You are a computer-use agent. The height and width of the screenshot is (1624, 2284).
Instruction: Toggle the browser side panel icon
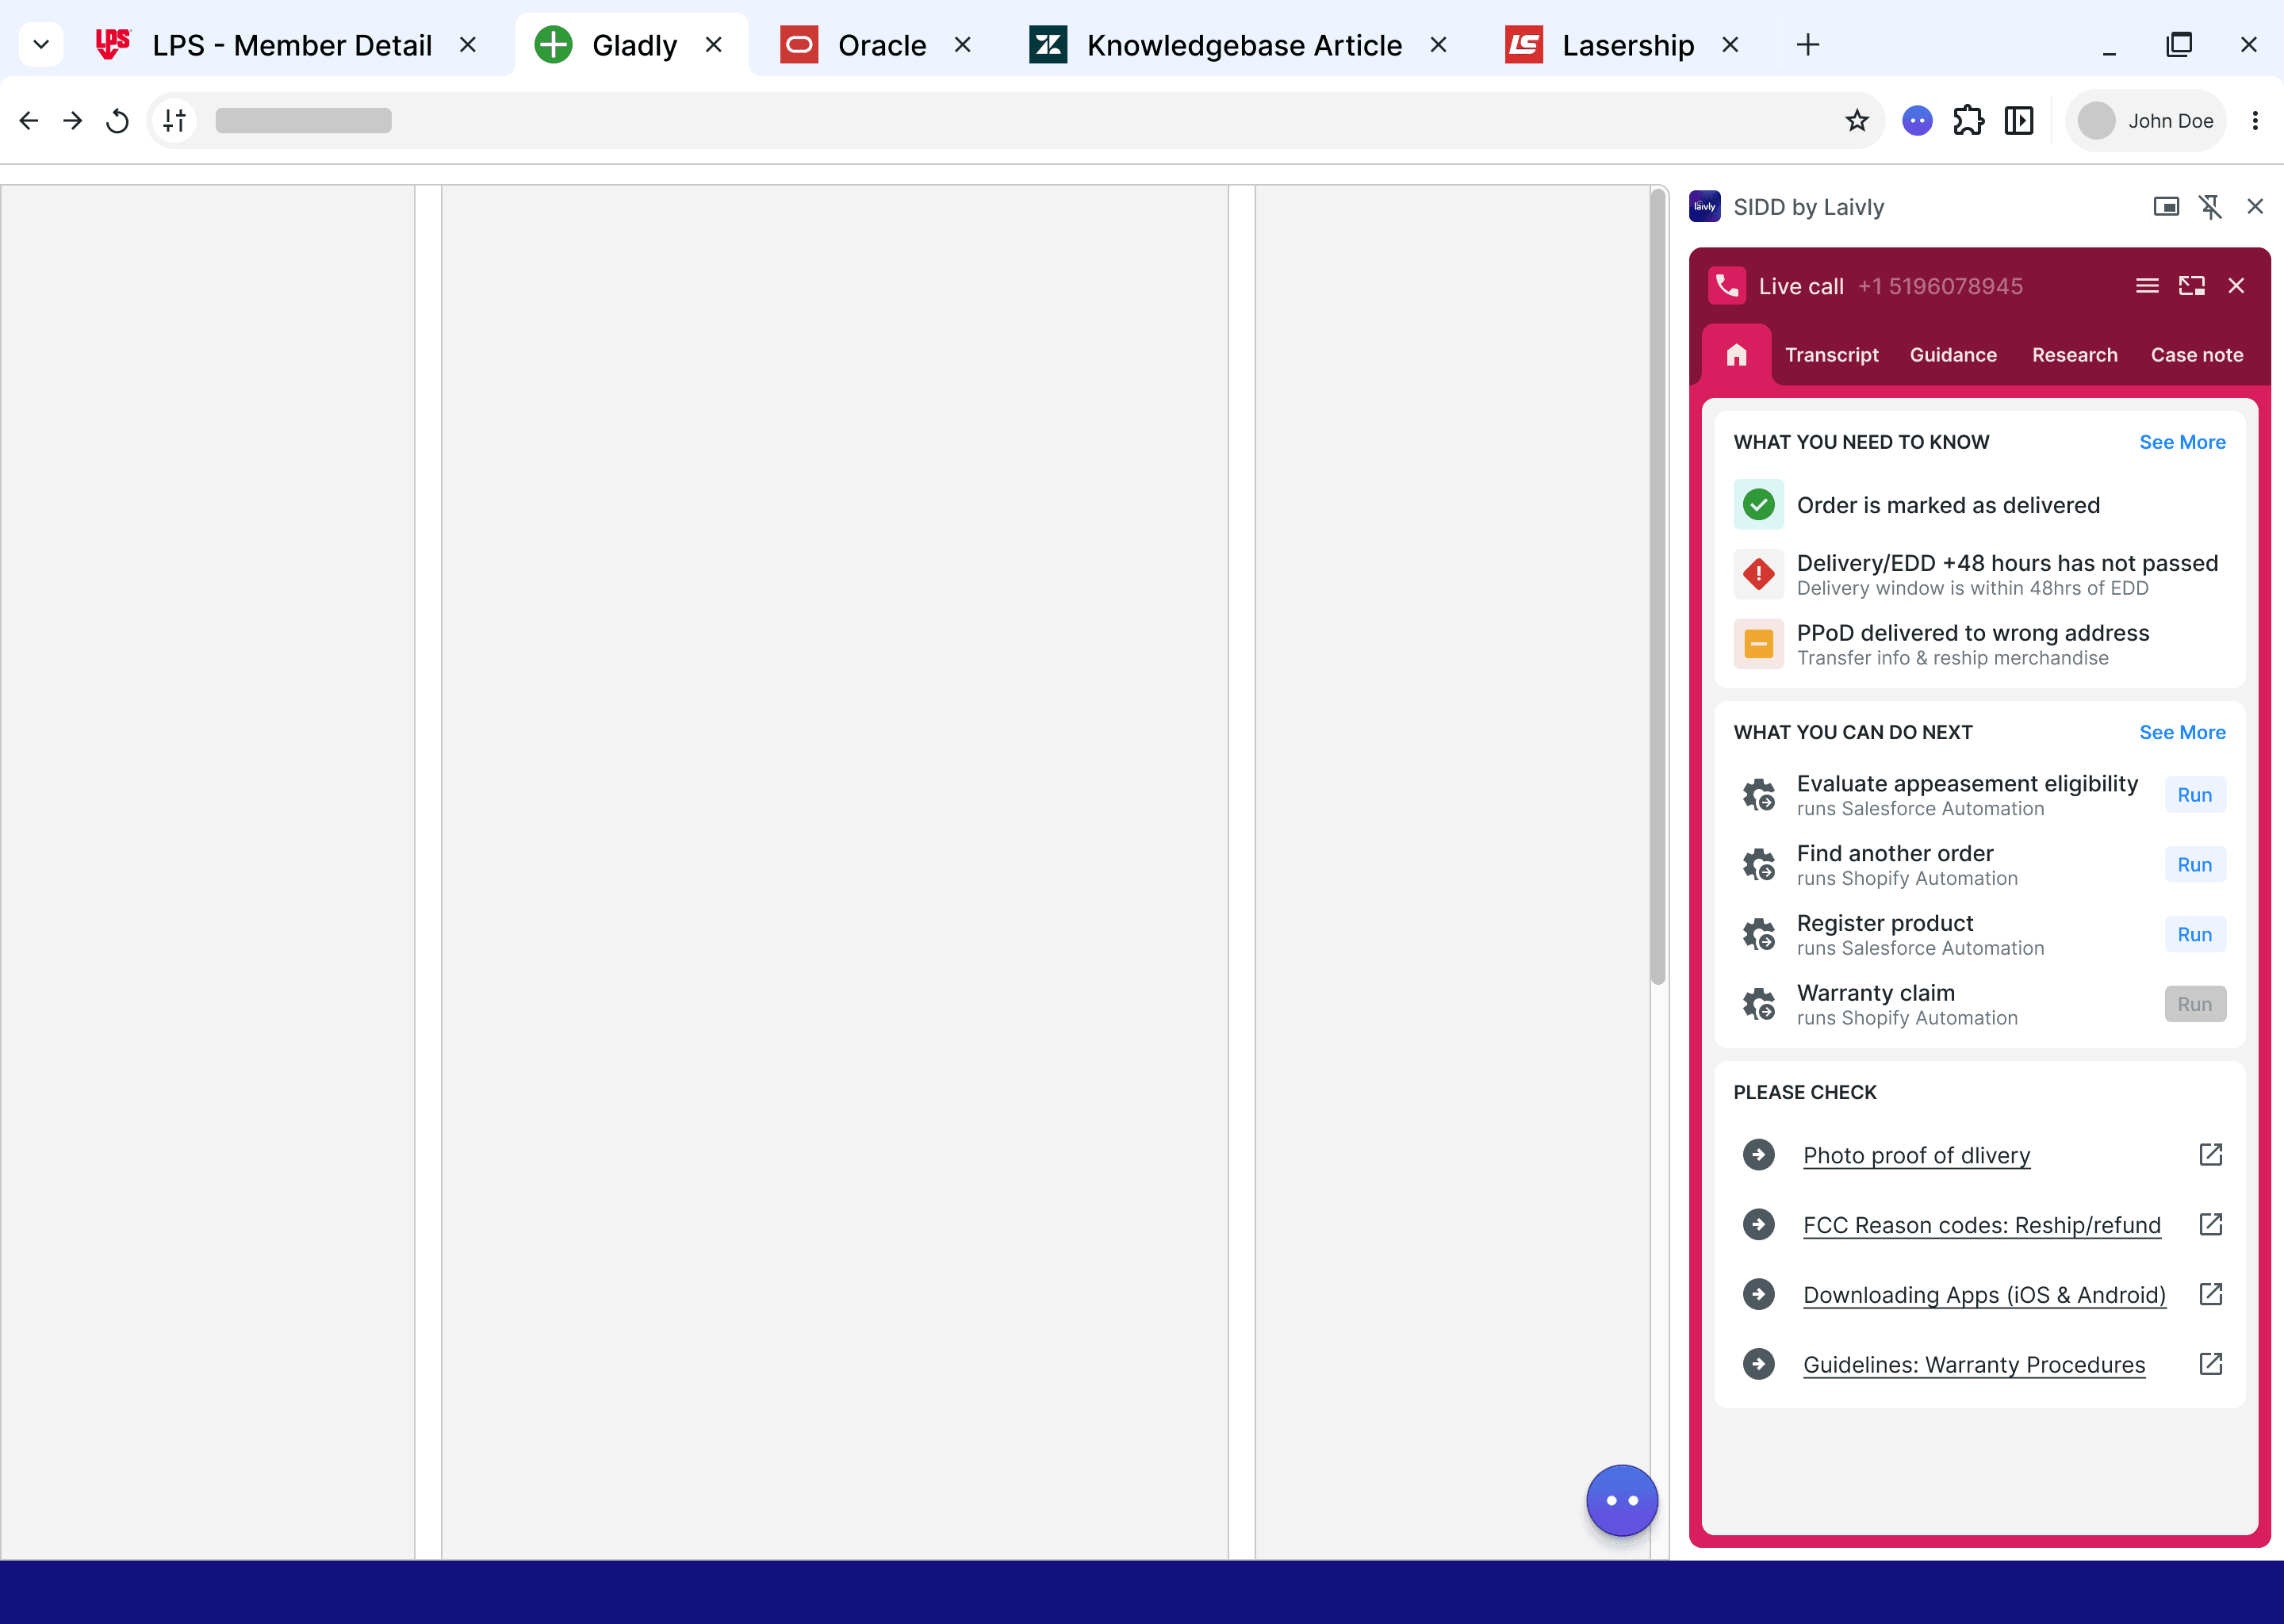point(2019,121)
